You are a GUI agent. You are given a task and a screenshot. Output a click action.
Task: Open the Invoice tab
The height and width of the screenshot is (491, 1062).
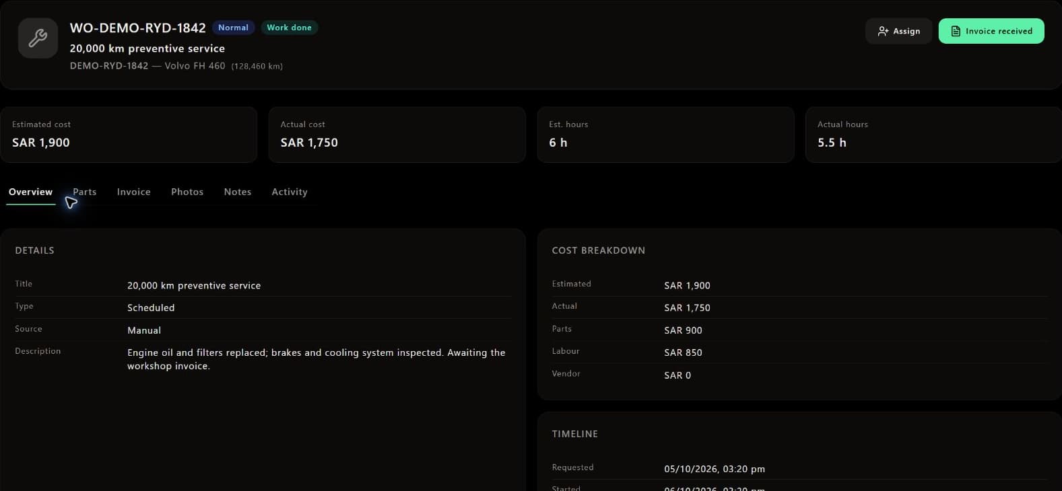pyautogui.click(x=134, y=192)
